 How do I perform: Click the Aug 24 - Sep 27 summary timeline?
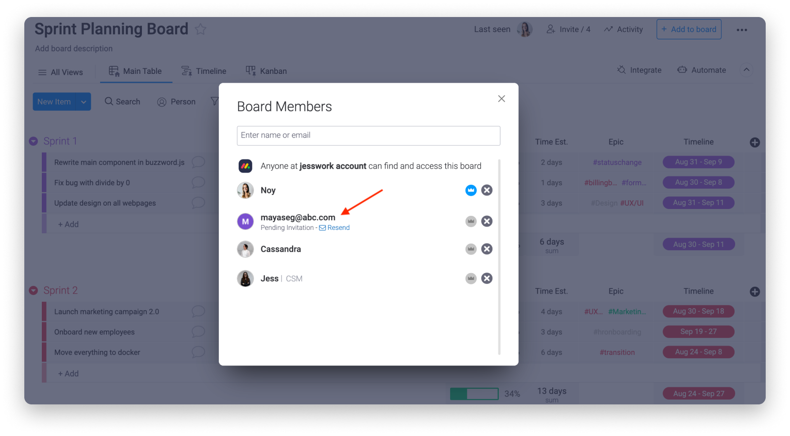coord(698,394)
